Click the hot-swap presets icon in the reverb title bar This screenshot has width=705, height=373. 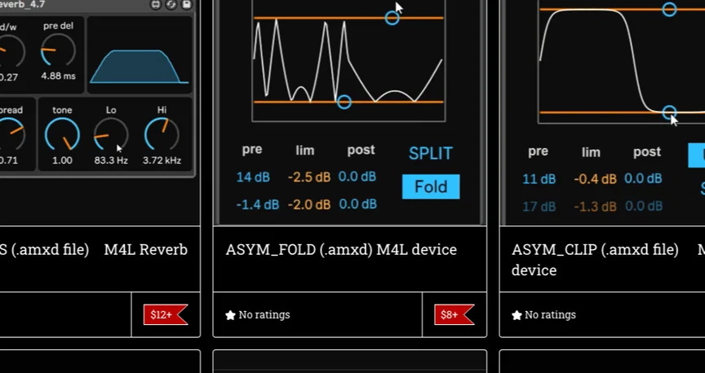[171, 5]
